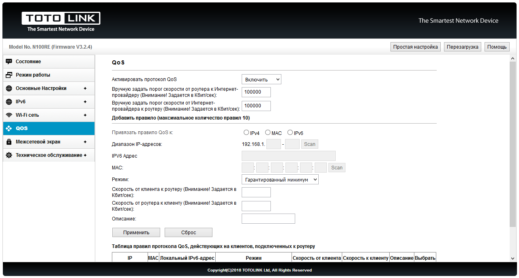Click the TOTOLINK logo
Viewport: 519px width, 278px height.
coord(61,22)
